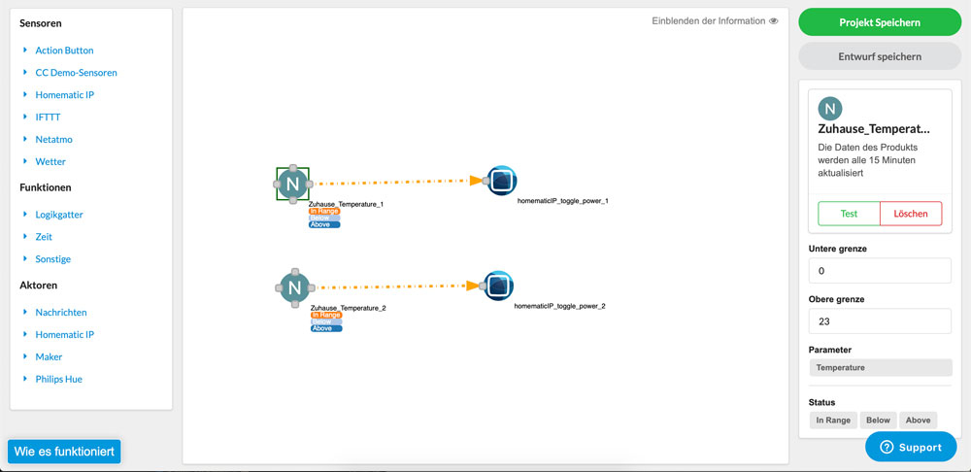Screen dimensions: 971x472
Task: Click the right connector port of Zuhause_Temperature_1
Action: pos(309,184)
